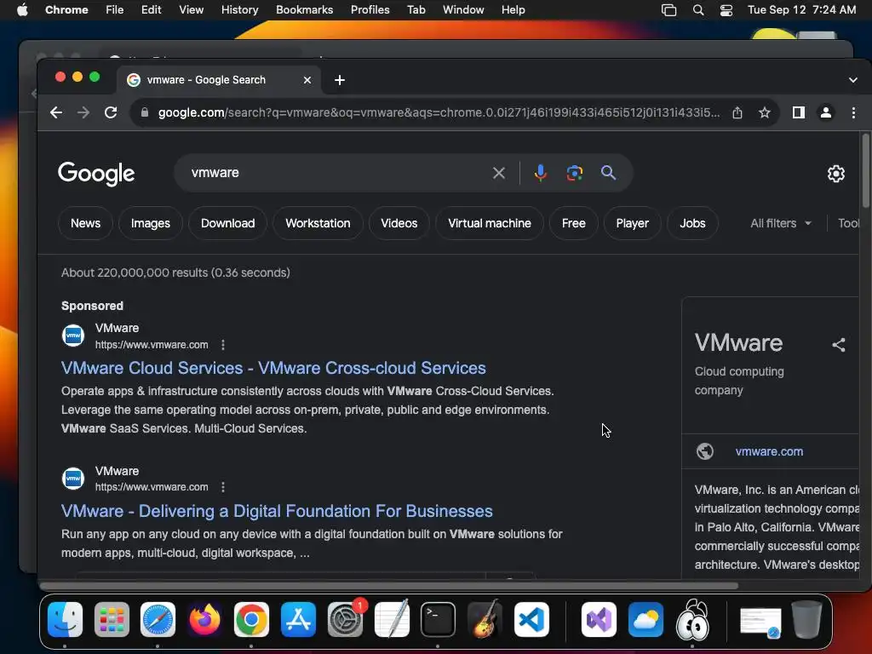
Task: Open VMware Delivering a Digital Foundation link
Action: click(x=277, y=511)
